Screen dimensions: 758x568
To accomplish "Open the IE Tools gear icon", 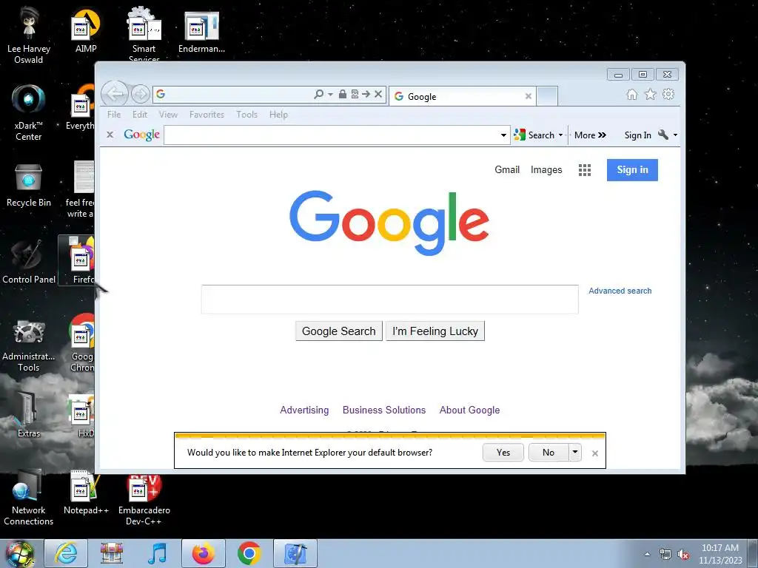I will point(668,94).
